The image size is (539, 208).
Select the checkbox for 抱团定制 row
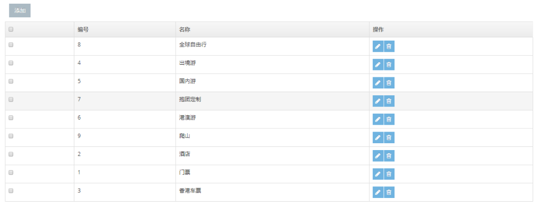click(11, 99)
